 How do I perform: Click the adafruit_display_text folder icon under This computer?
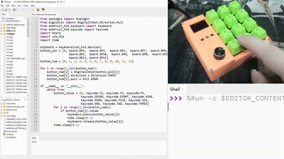click(x=4, y=25)
